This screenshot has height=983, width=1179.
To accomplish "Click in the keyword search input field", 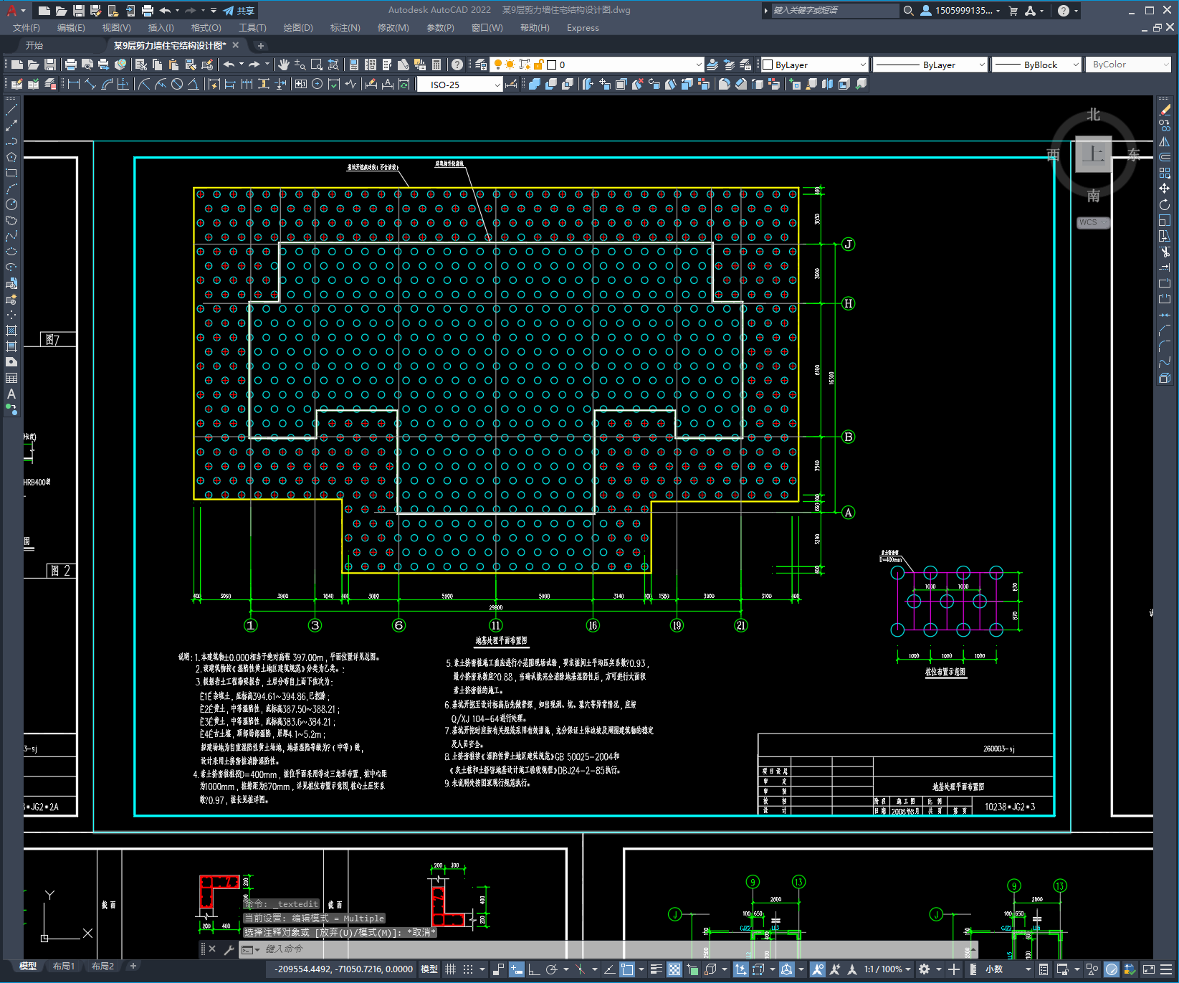I will [835, 11].
